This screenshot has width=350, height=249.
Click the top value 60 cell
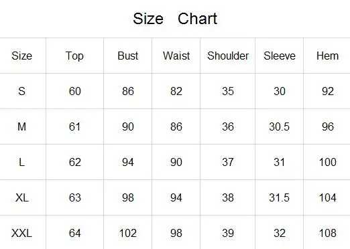pos(74,91)
